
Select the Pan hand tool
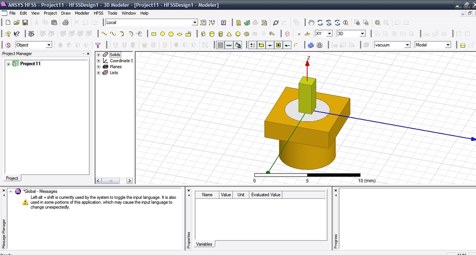(x=311, y=22)
